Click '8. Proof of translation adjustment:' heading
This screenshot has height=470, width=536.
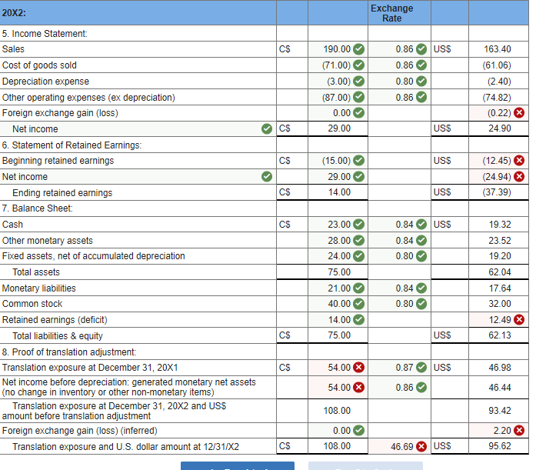(x=69, y=352)
